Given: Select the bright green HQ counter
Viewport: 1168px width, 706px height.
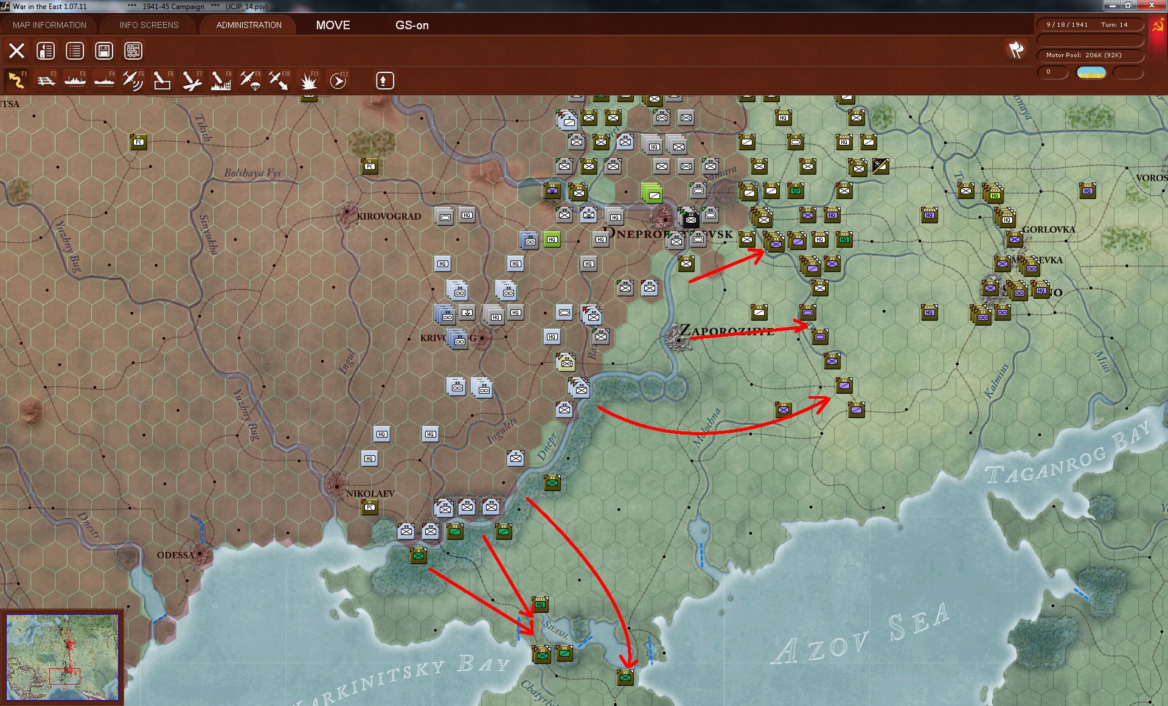Looking at the screenshot, I should [x=552, y=239].
